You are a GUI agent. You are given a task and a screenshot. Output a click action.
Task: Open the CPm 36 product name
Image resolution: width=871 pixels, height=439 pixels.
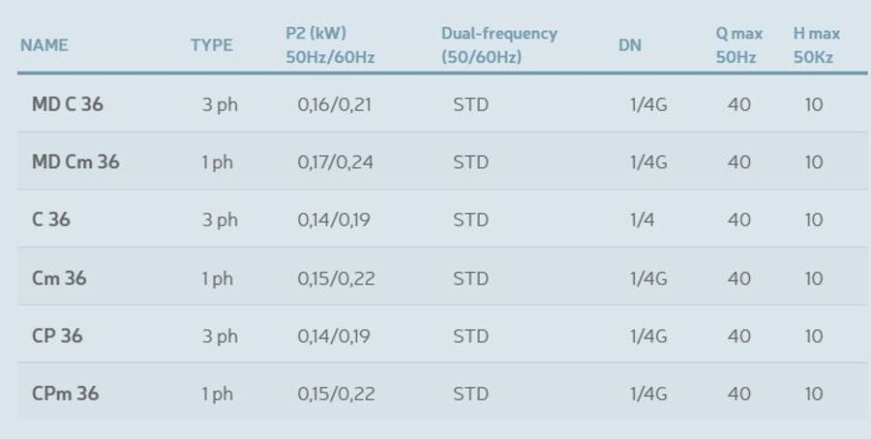[x=66, y=394]
